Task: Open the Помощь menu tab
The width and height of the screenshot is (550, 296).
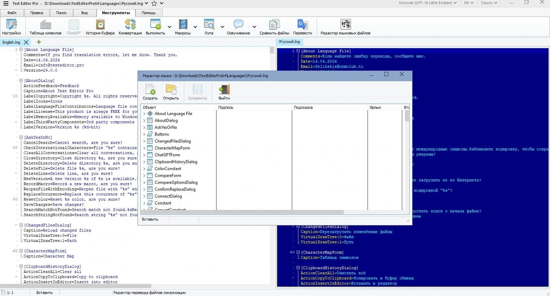Action: [x=148, y=13]
